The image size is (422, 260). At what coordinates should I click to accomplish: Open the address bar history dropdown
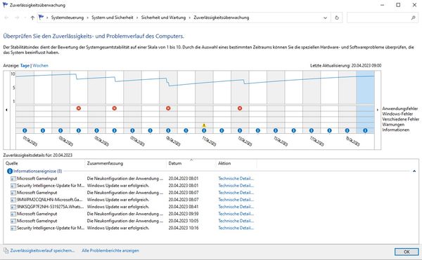(325, 18)
